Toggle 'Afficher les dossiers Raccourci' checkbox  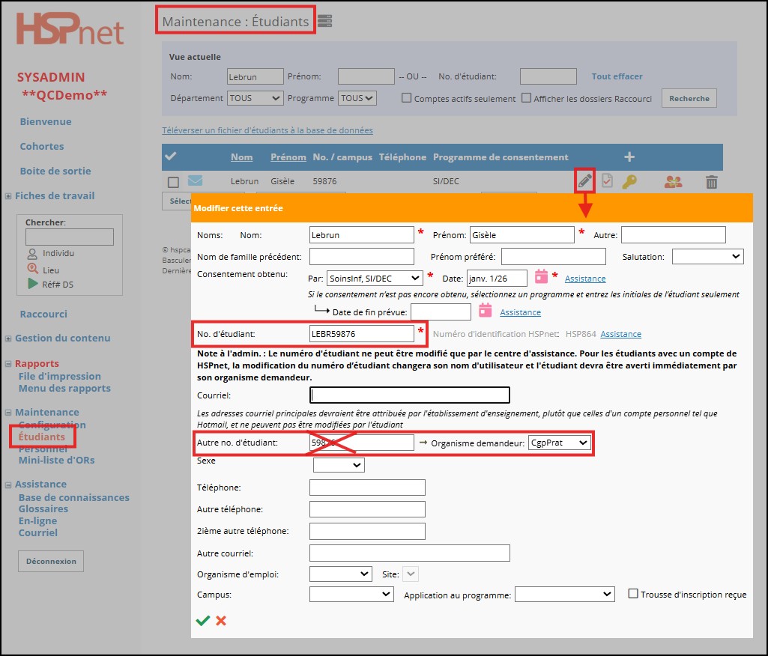[x=526, y=98]
